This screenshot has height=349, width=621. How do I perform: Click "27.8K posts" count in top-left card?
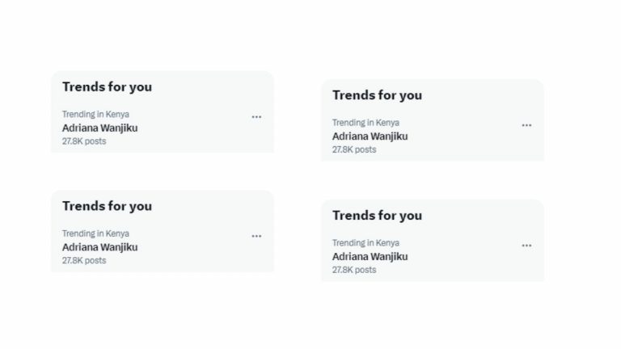pyautogui.click(x=84, y=141)
